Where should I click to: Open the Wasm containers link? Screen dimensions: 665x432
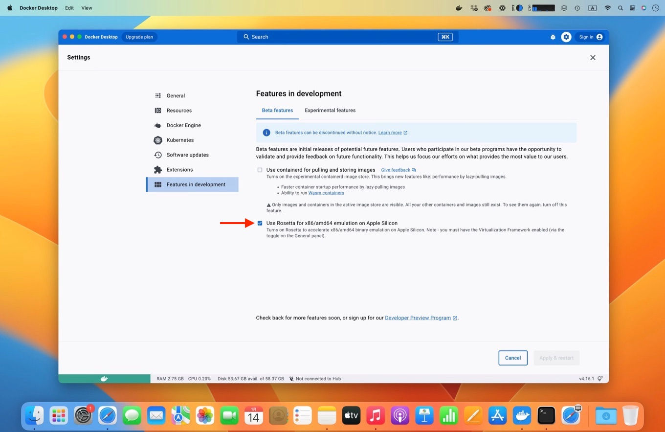tap(326, 193)
